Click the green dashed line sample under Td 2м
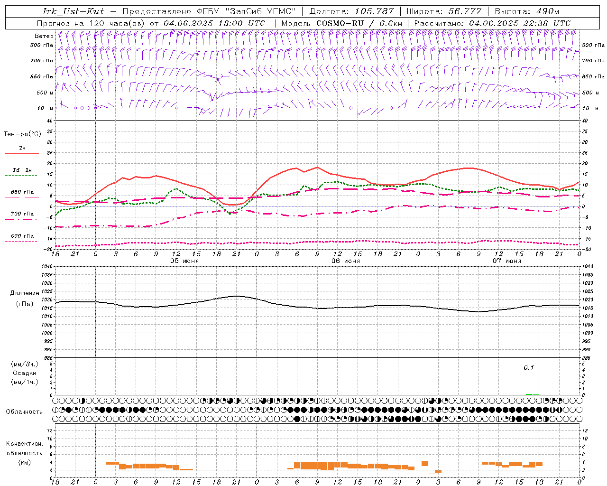This screenshot has width=607, height=486. click(x=22, y=176)
